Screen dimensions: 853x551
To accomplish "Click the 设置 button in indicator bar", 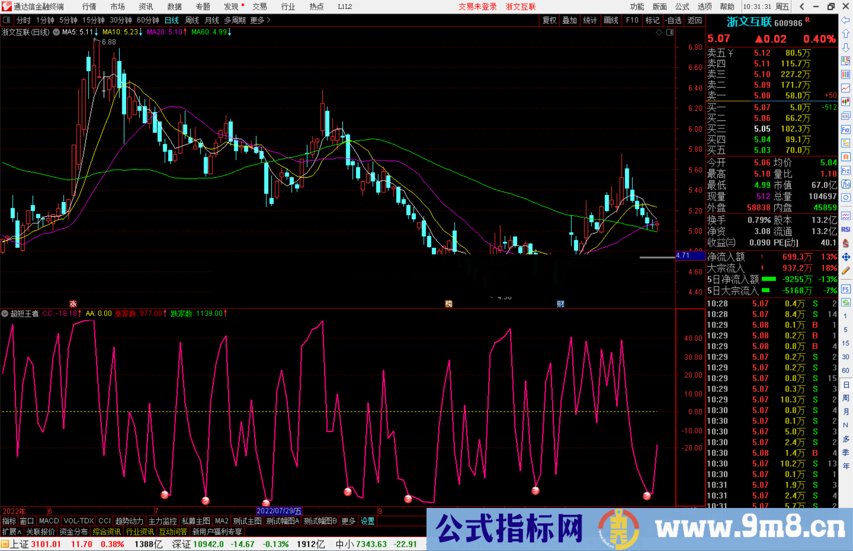I will click(367, 521).
